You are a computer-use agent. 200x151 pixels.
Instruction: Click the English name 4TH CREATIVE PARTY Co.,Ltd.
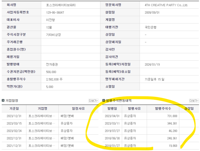166,5
